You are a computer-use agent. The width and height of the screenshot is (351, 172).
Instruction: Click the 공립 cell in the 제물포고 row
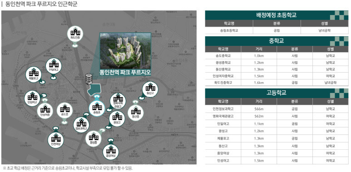pos(295,138)
